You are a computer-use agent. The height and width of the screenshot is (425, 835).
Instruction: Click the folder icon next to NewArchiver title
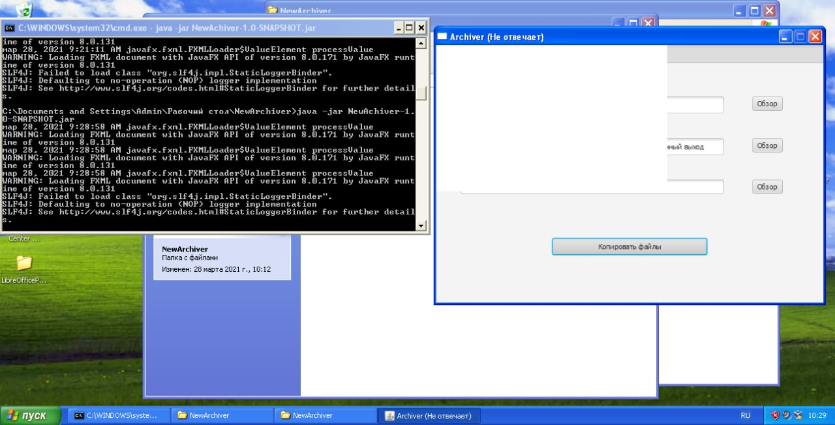coord(272,10)
